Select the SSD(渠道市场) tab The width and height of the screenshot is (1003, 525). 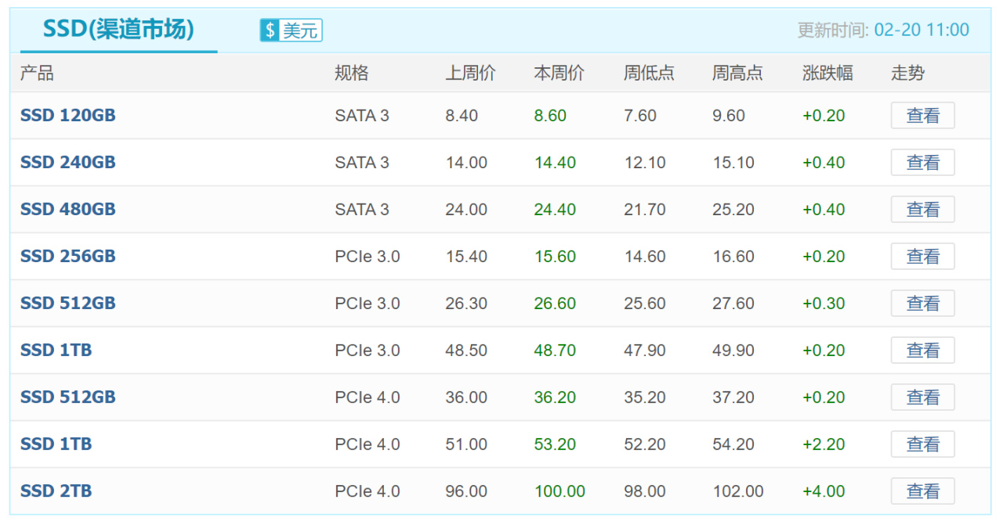coord(118,30)
